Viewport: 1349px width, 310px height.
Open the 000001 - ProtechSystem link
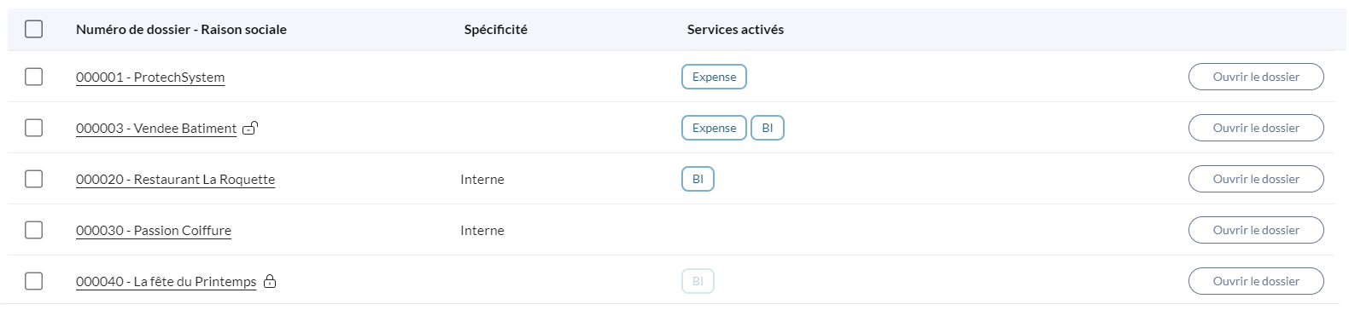(150, 77)
